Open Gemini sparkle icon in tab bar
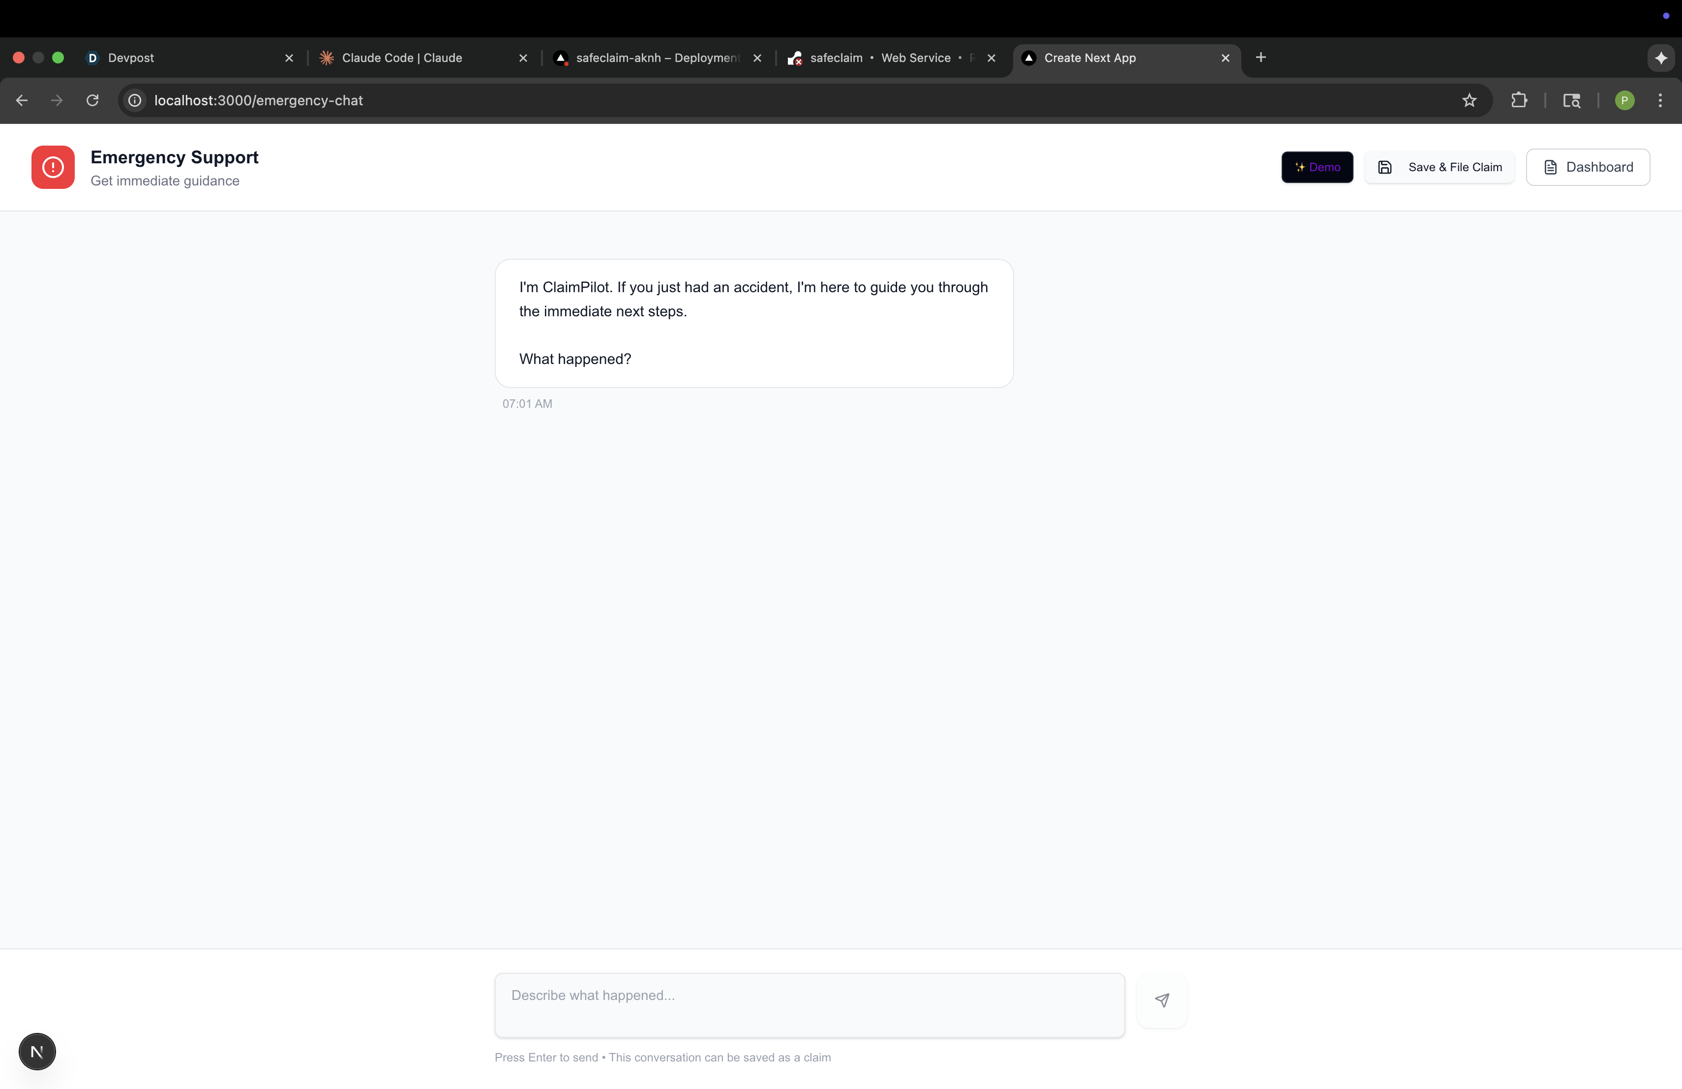 tap(1661, 58)
